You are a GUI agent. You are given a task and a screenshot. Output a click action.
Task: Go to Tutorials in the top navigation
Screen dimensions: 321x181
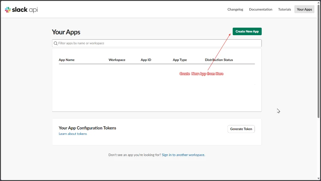284,9
